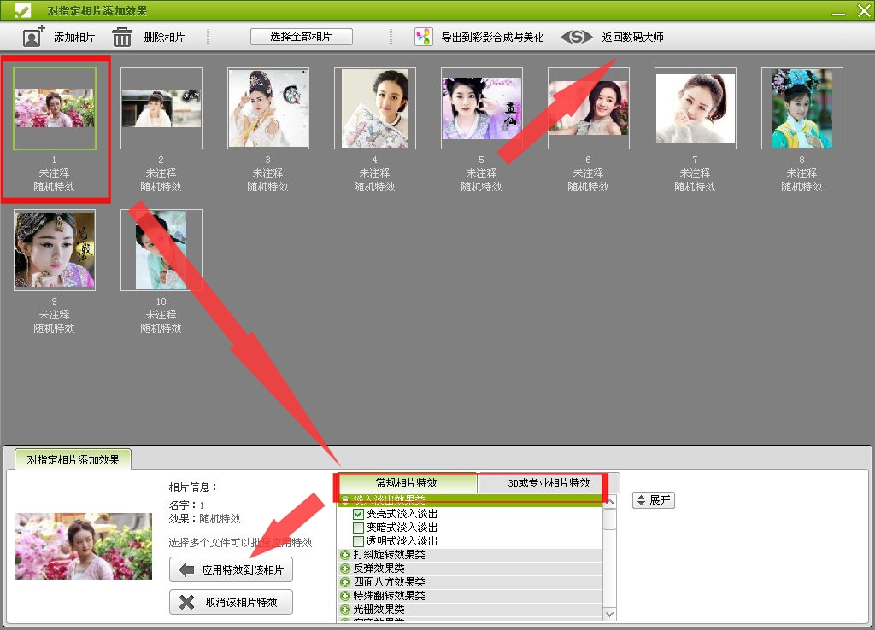Click the 相片信息 label text
The image size is (875, 630).
[193, 487]
